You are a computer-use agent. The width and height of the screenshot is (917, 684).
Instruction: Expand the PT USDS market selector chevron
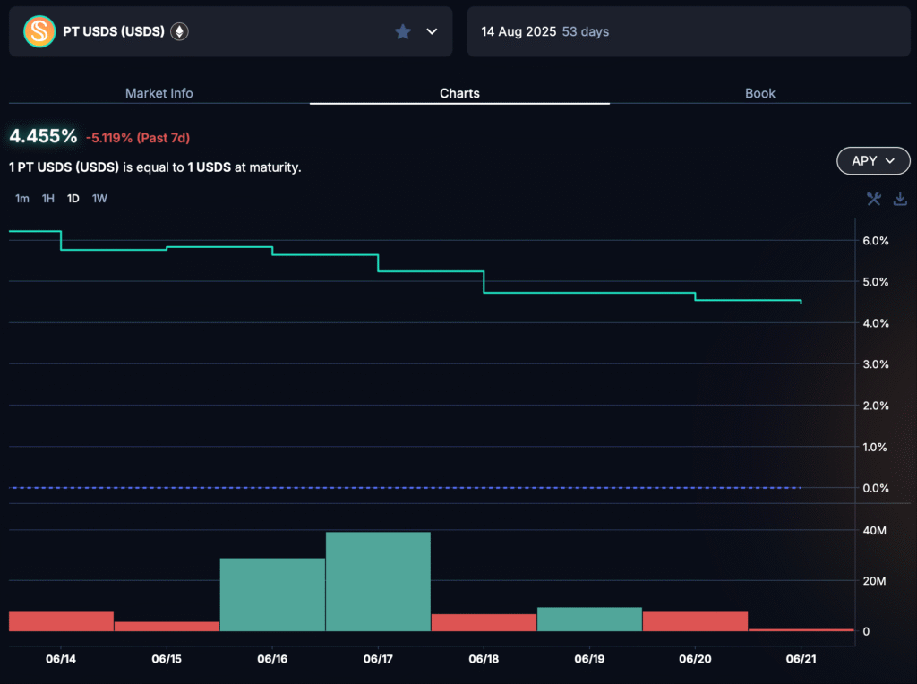[432, 31]
